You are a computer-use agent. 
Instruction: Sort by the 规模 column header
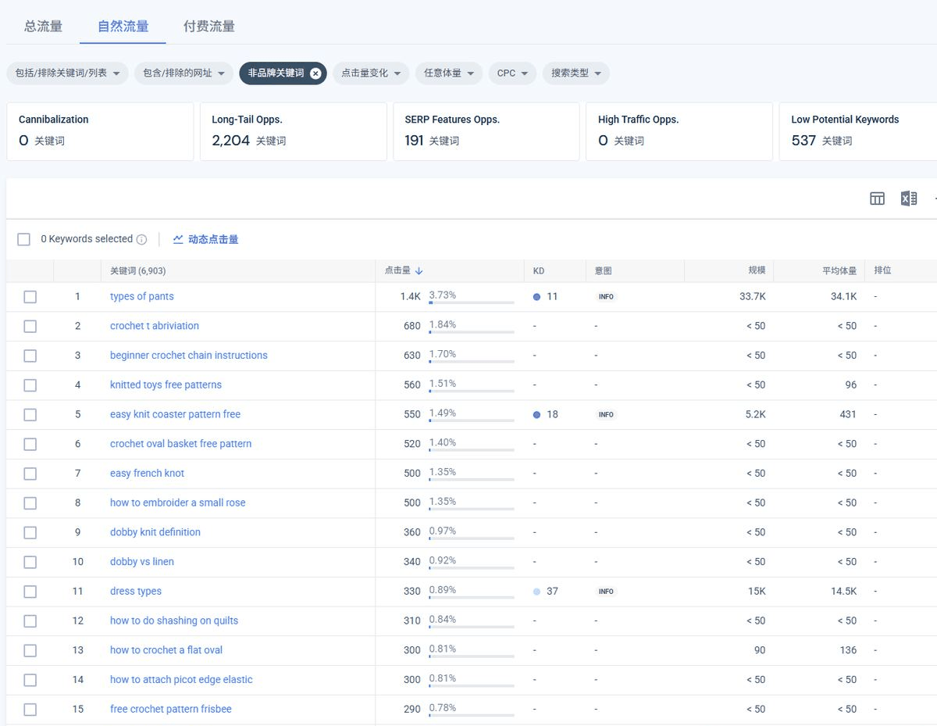pos(757,271)
